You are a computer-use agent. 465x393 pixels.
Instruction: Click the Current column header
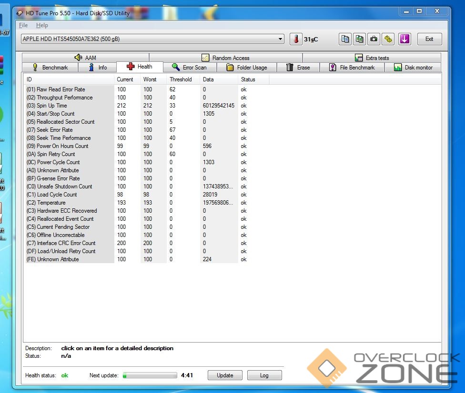pyautogui.click(x=127, y=79)
